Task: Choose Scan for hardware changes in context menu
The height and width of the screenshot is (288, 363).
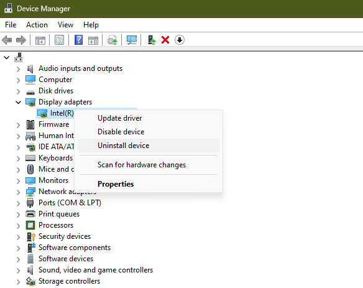Action: click(x=149, y=165)
